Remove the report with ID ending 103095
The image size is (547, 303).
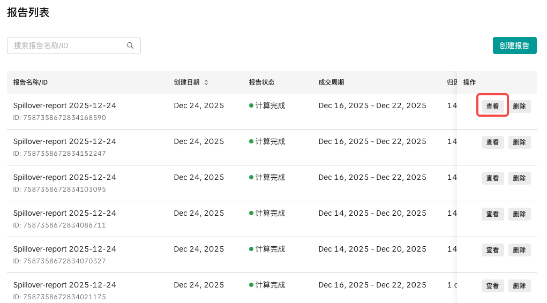519,178
